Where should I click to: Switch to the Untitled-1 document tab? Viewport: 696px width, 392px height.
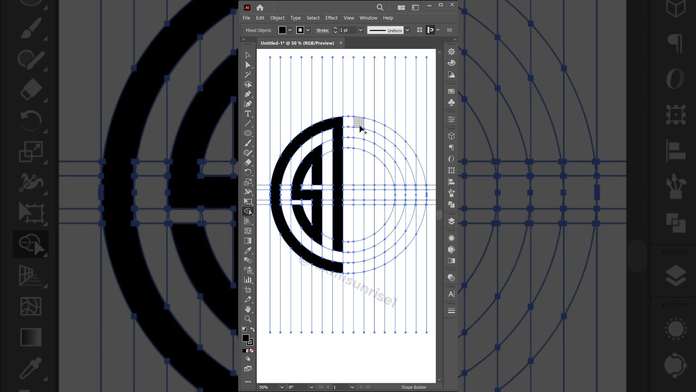(297, 43)
